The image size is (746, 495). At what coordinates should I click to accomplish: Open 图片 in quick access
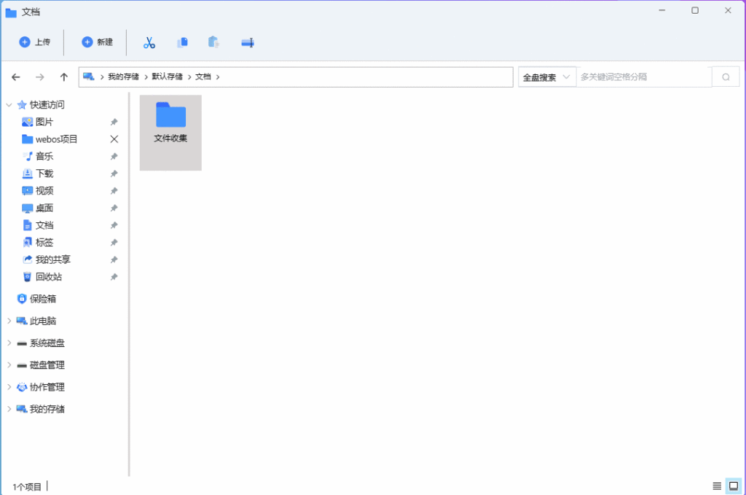(44, 122)
